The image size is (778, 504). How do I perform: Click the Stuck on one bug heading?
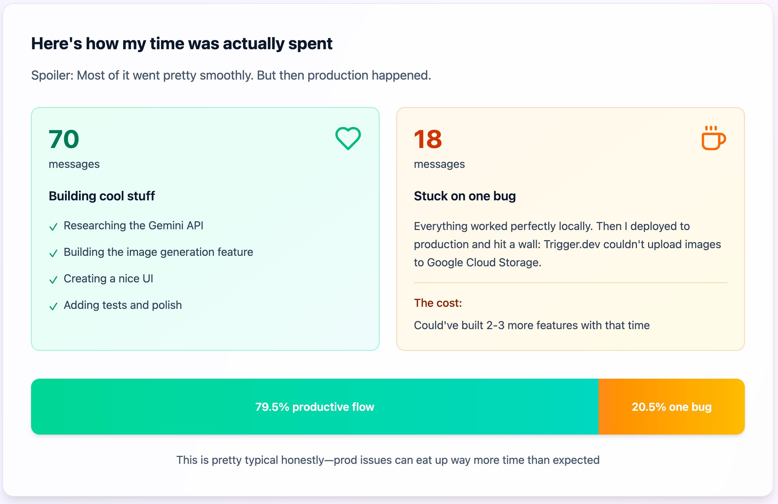465,196
